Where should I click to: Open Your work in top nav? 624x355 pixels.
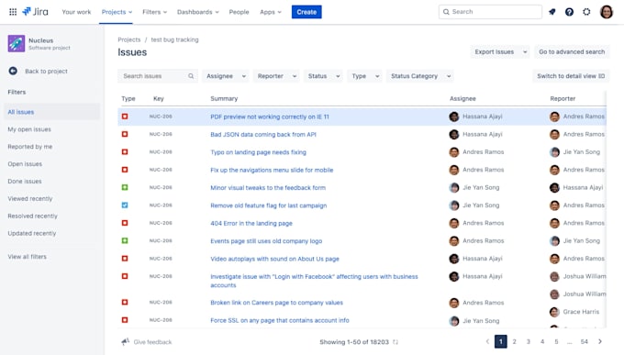[x=76, y=12]
